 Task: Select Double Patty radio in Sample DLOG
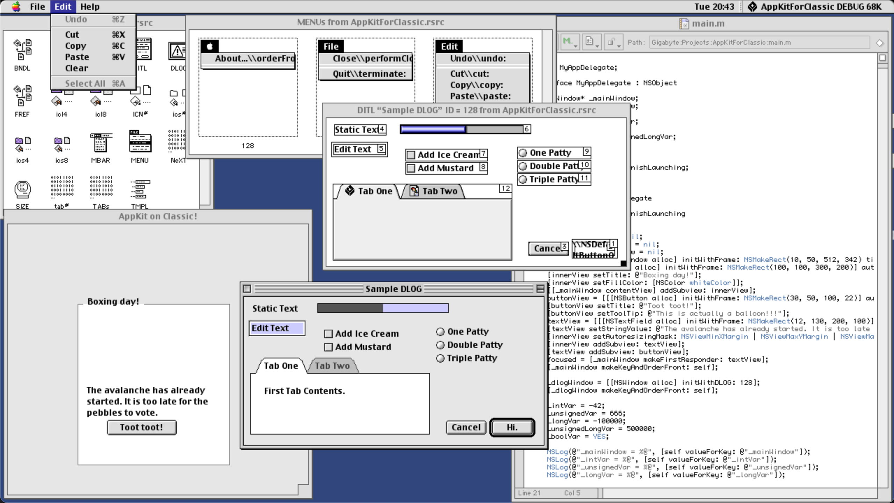point(440,345)
